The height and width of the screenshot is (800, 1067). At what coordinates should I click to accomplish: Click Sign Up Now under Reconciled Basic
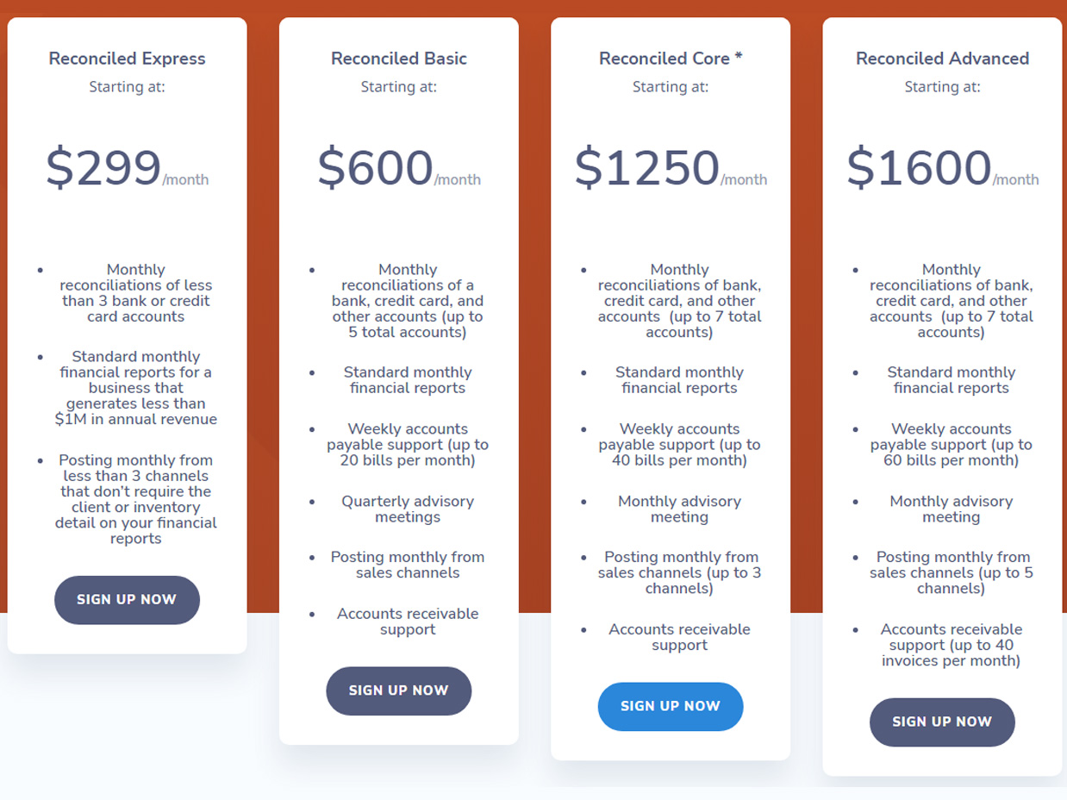(399, 691)
